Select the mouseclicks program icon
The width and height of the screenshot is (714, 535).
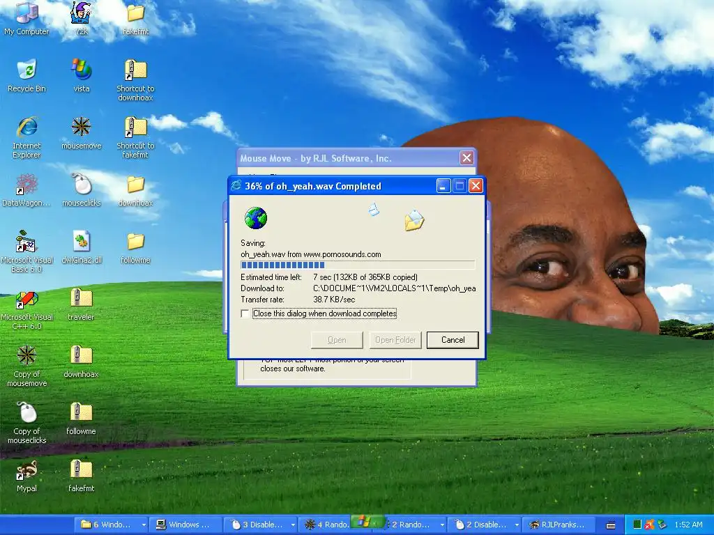pos(81,190)
